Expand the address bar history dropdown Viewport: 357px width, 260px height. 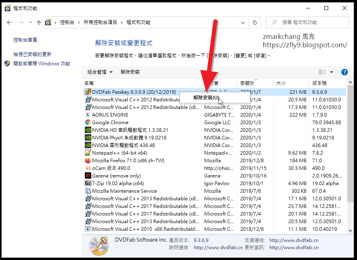(x=243, y=23)
